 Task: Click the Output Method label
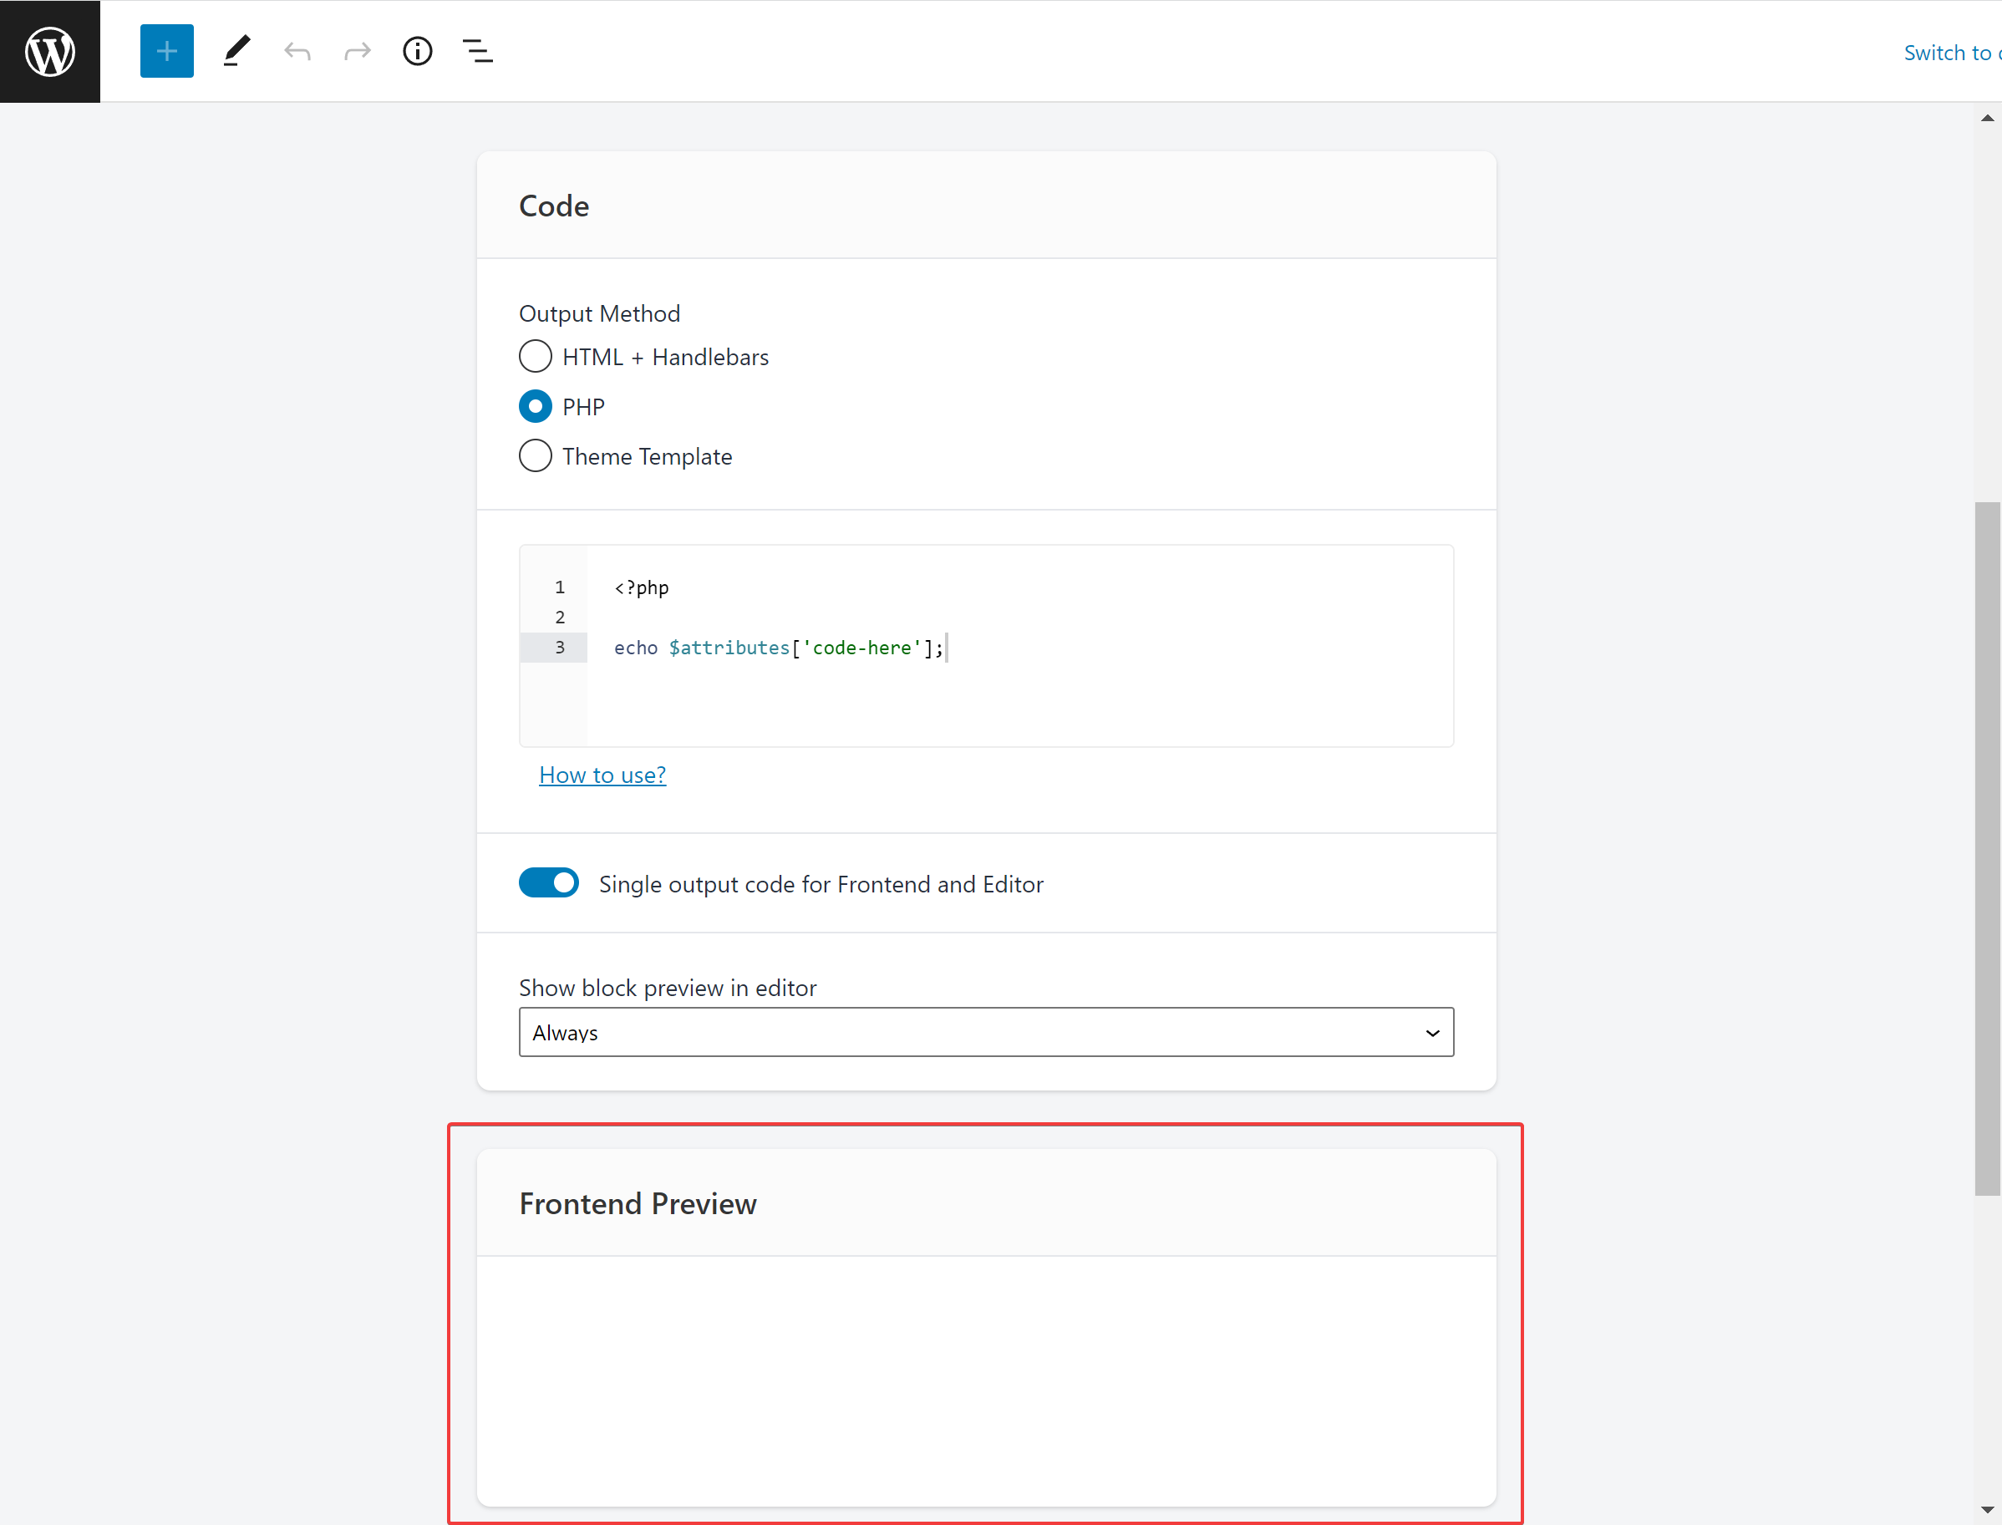(x=599, y=314)
